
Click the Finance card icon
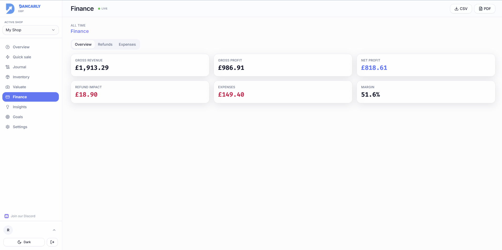point(8,97)
